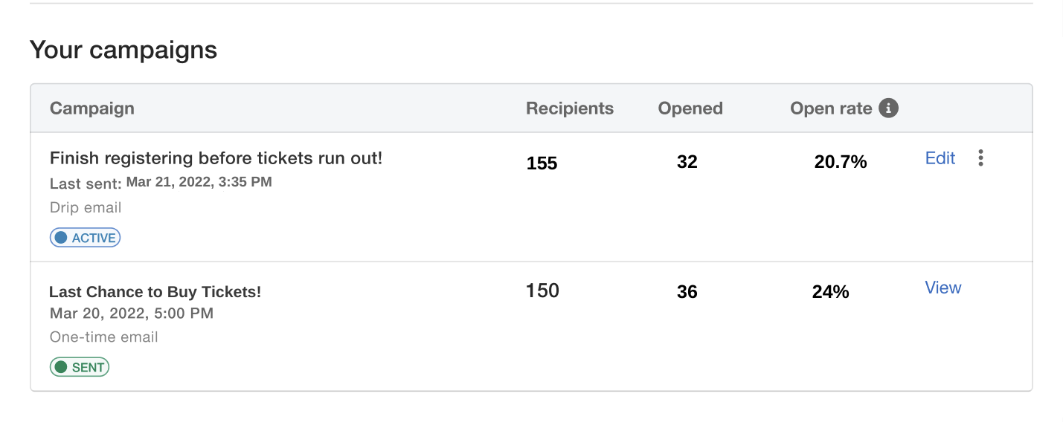Screen dimensions: 1063x422
Task: Click the 32 opened value
Action: point(687,162)
